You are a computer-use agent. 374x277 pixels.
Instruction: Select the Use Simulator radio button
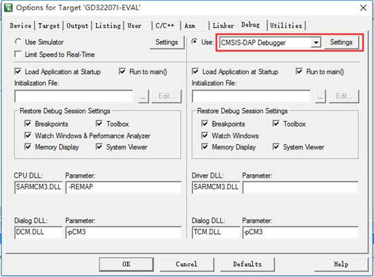pos(18,42)
